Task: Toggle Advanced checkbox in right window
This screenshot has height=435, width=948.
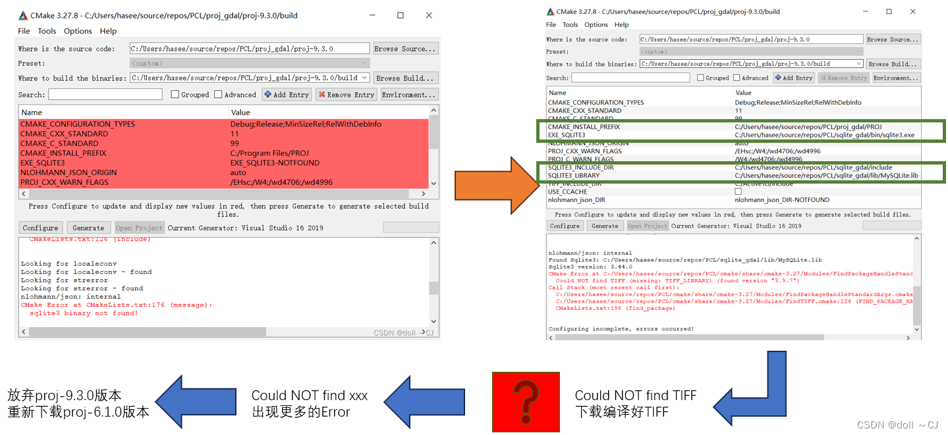Action: click(737, 78)
